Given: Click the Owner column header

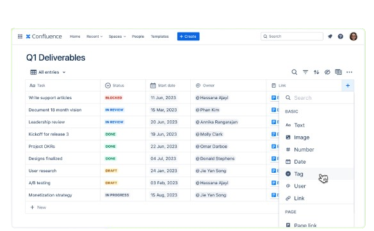Looking at the screenshot, I should (228, 86).
